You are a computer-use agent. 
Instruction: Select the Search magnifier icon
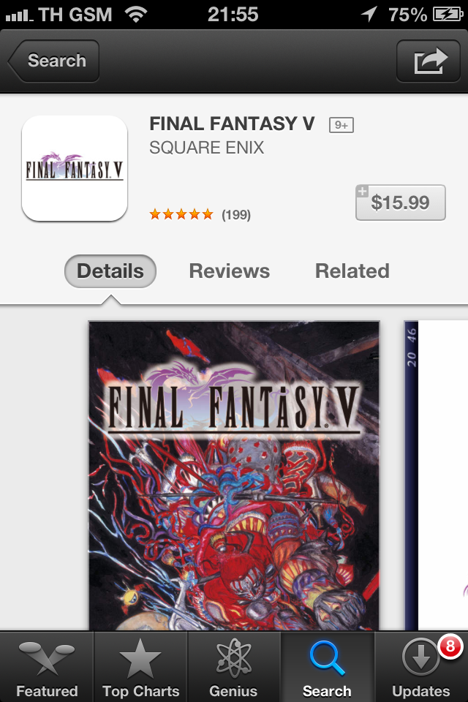(x=327, y=658)
